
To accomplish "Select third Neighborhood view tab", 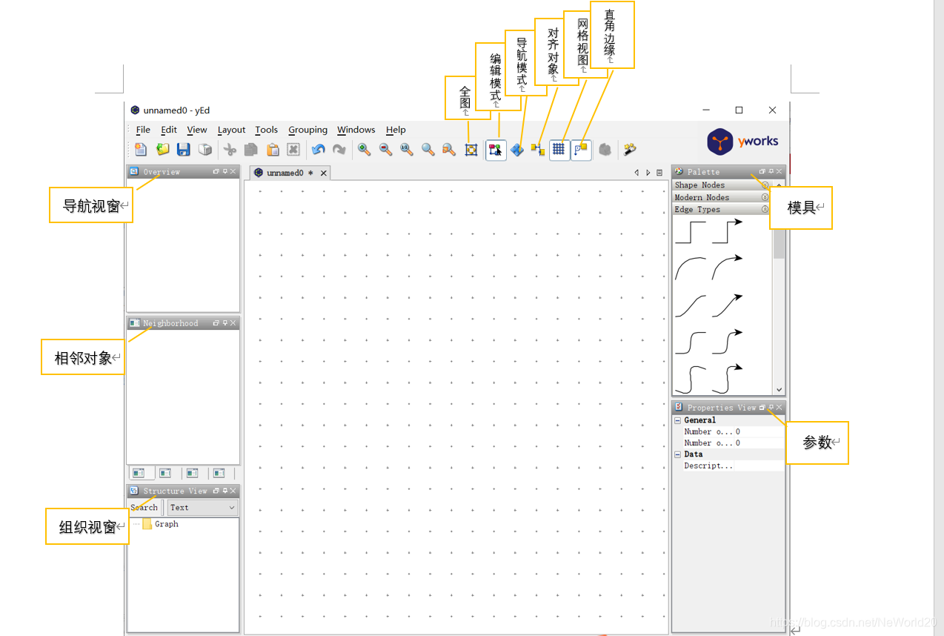I will [193, 473].
